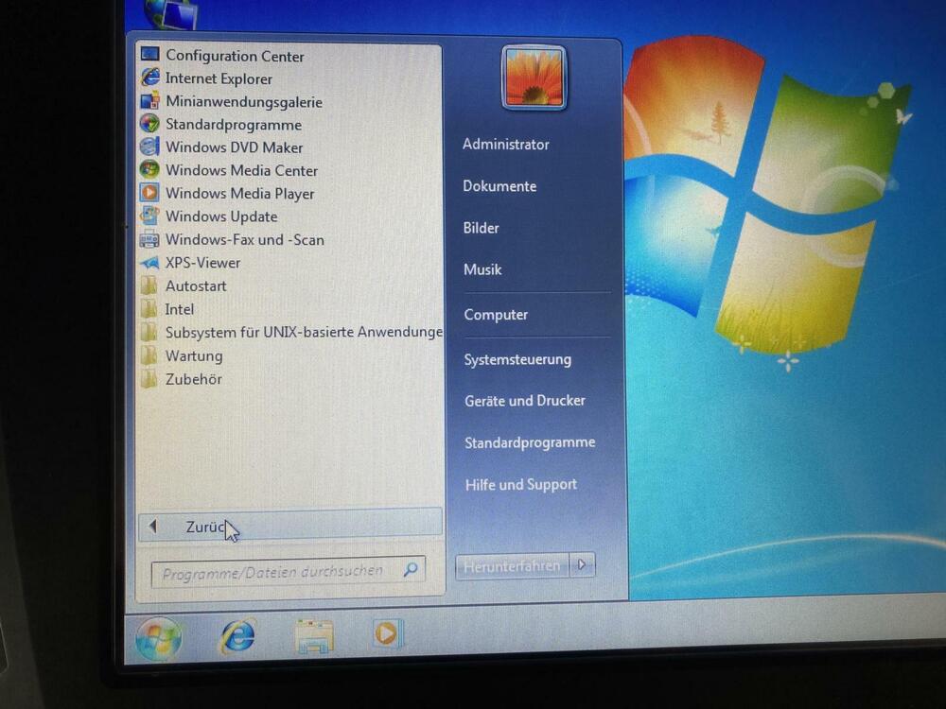Viewport: 946px width, 709px height.
Task: Click in the Programme/Dateien durchsuchen field
Action: tap(289, 571)
